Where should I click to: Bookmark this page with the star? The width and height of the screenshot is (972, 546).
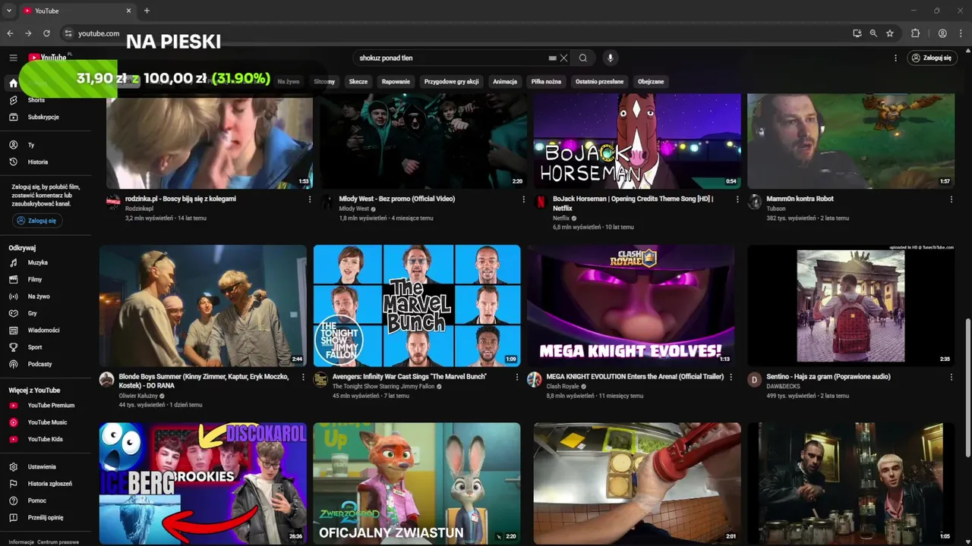(x=890, y=33)
